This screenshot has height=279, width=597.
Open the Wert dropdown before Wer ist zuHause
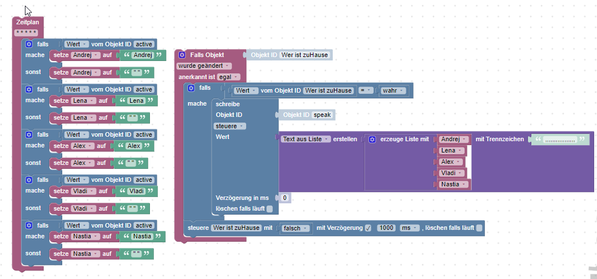click(246, 91)
